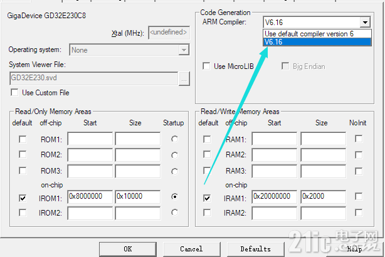Enable the Use MicroLIB checkbox
The image size is (385, 257).
click(x=206, y=66)
